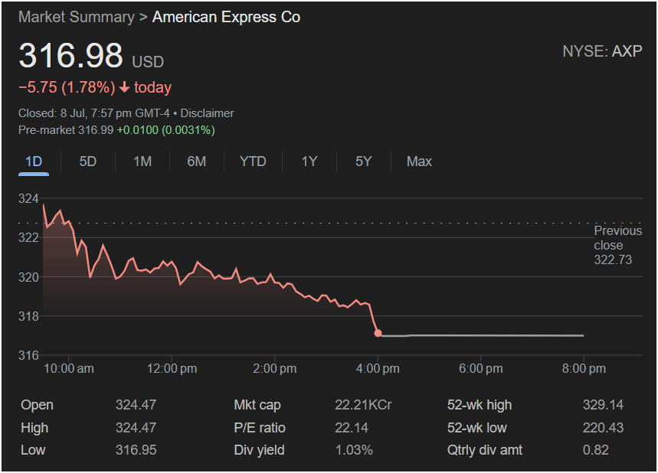This screenshot has width=658, height=473.
Task: Select the YTD range tab
Action: point(253,161)
